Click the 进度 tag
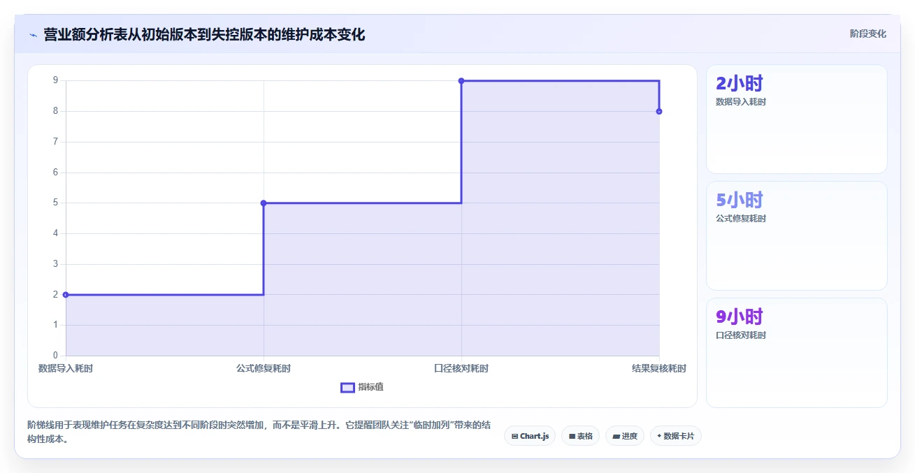This screenshot has width=915, height=473. point(624,436)
